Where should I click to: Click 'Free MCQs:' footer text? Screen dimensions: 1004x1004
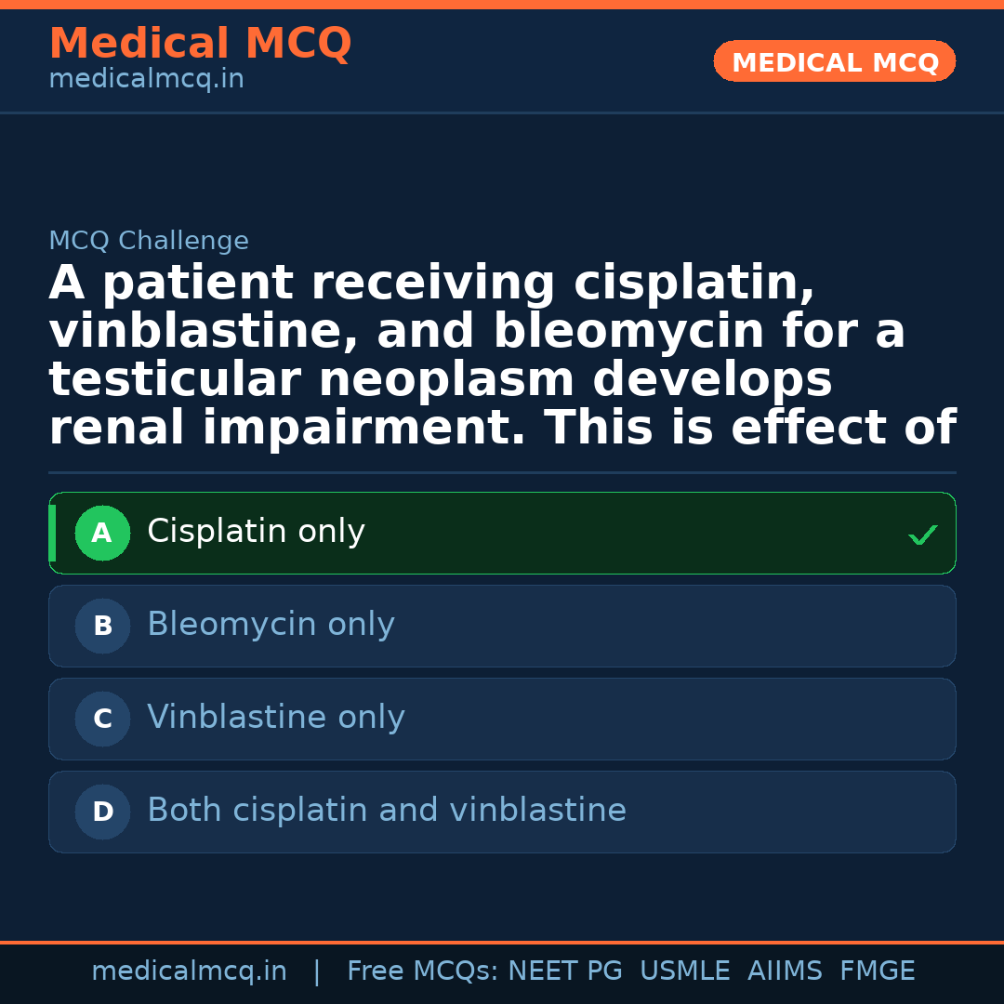pyautogui.click(x=422, y=971)
